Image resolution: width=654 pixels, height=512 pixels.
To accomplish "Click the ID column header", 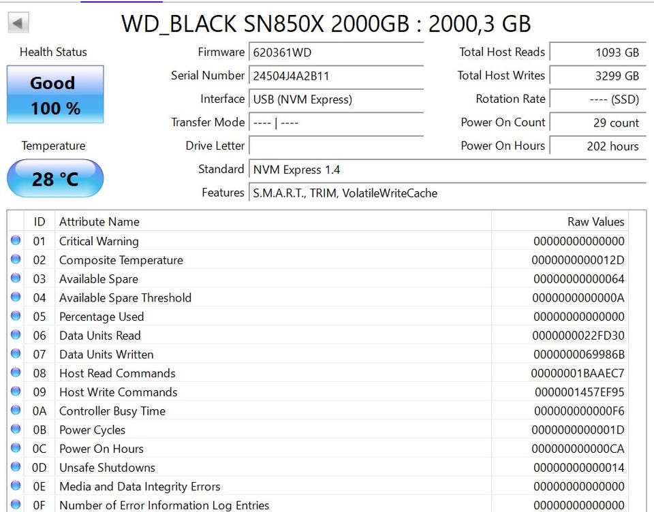I will tap(40, 221).
